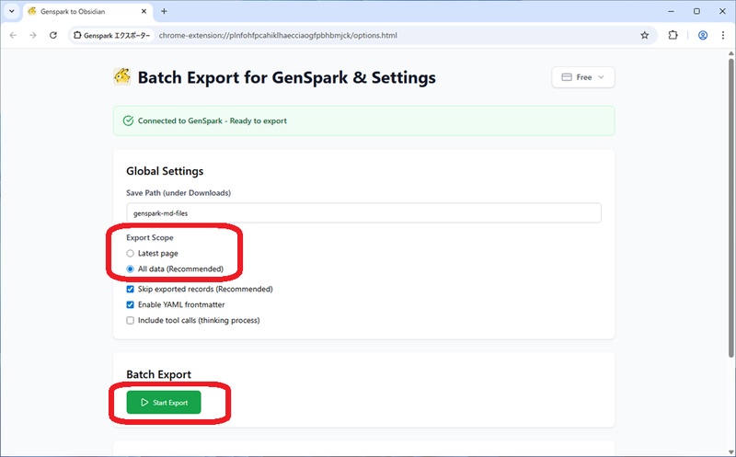Close the Genspark to Obsidian tab
This screenshot has height=457, width=736.
(x=144, y=11)
